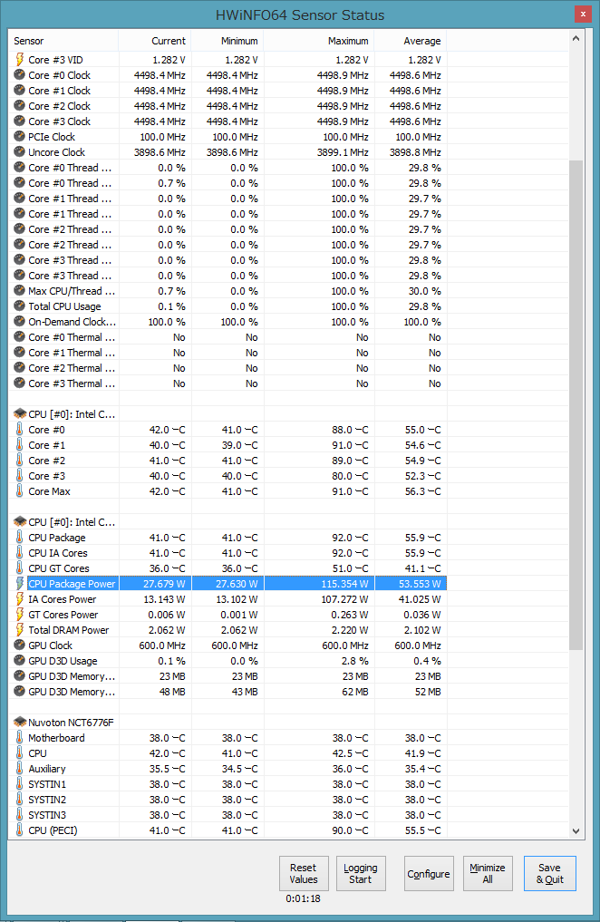The height and width of the screenshot is (922, 600).
Task: Click the CPU Package thermometer icon
Action: coord(19,537)
